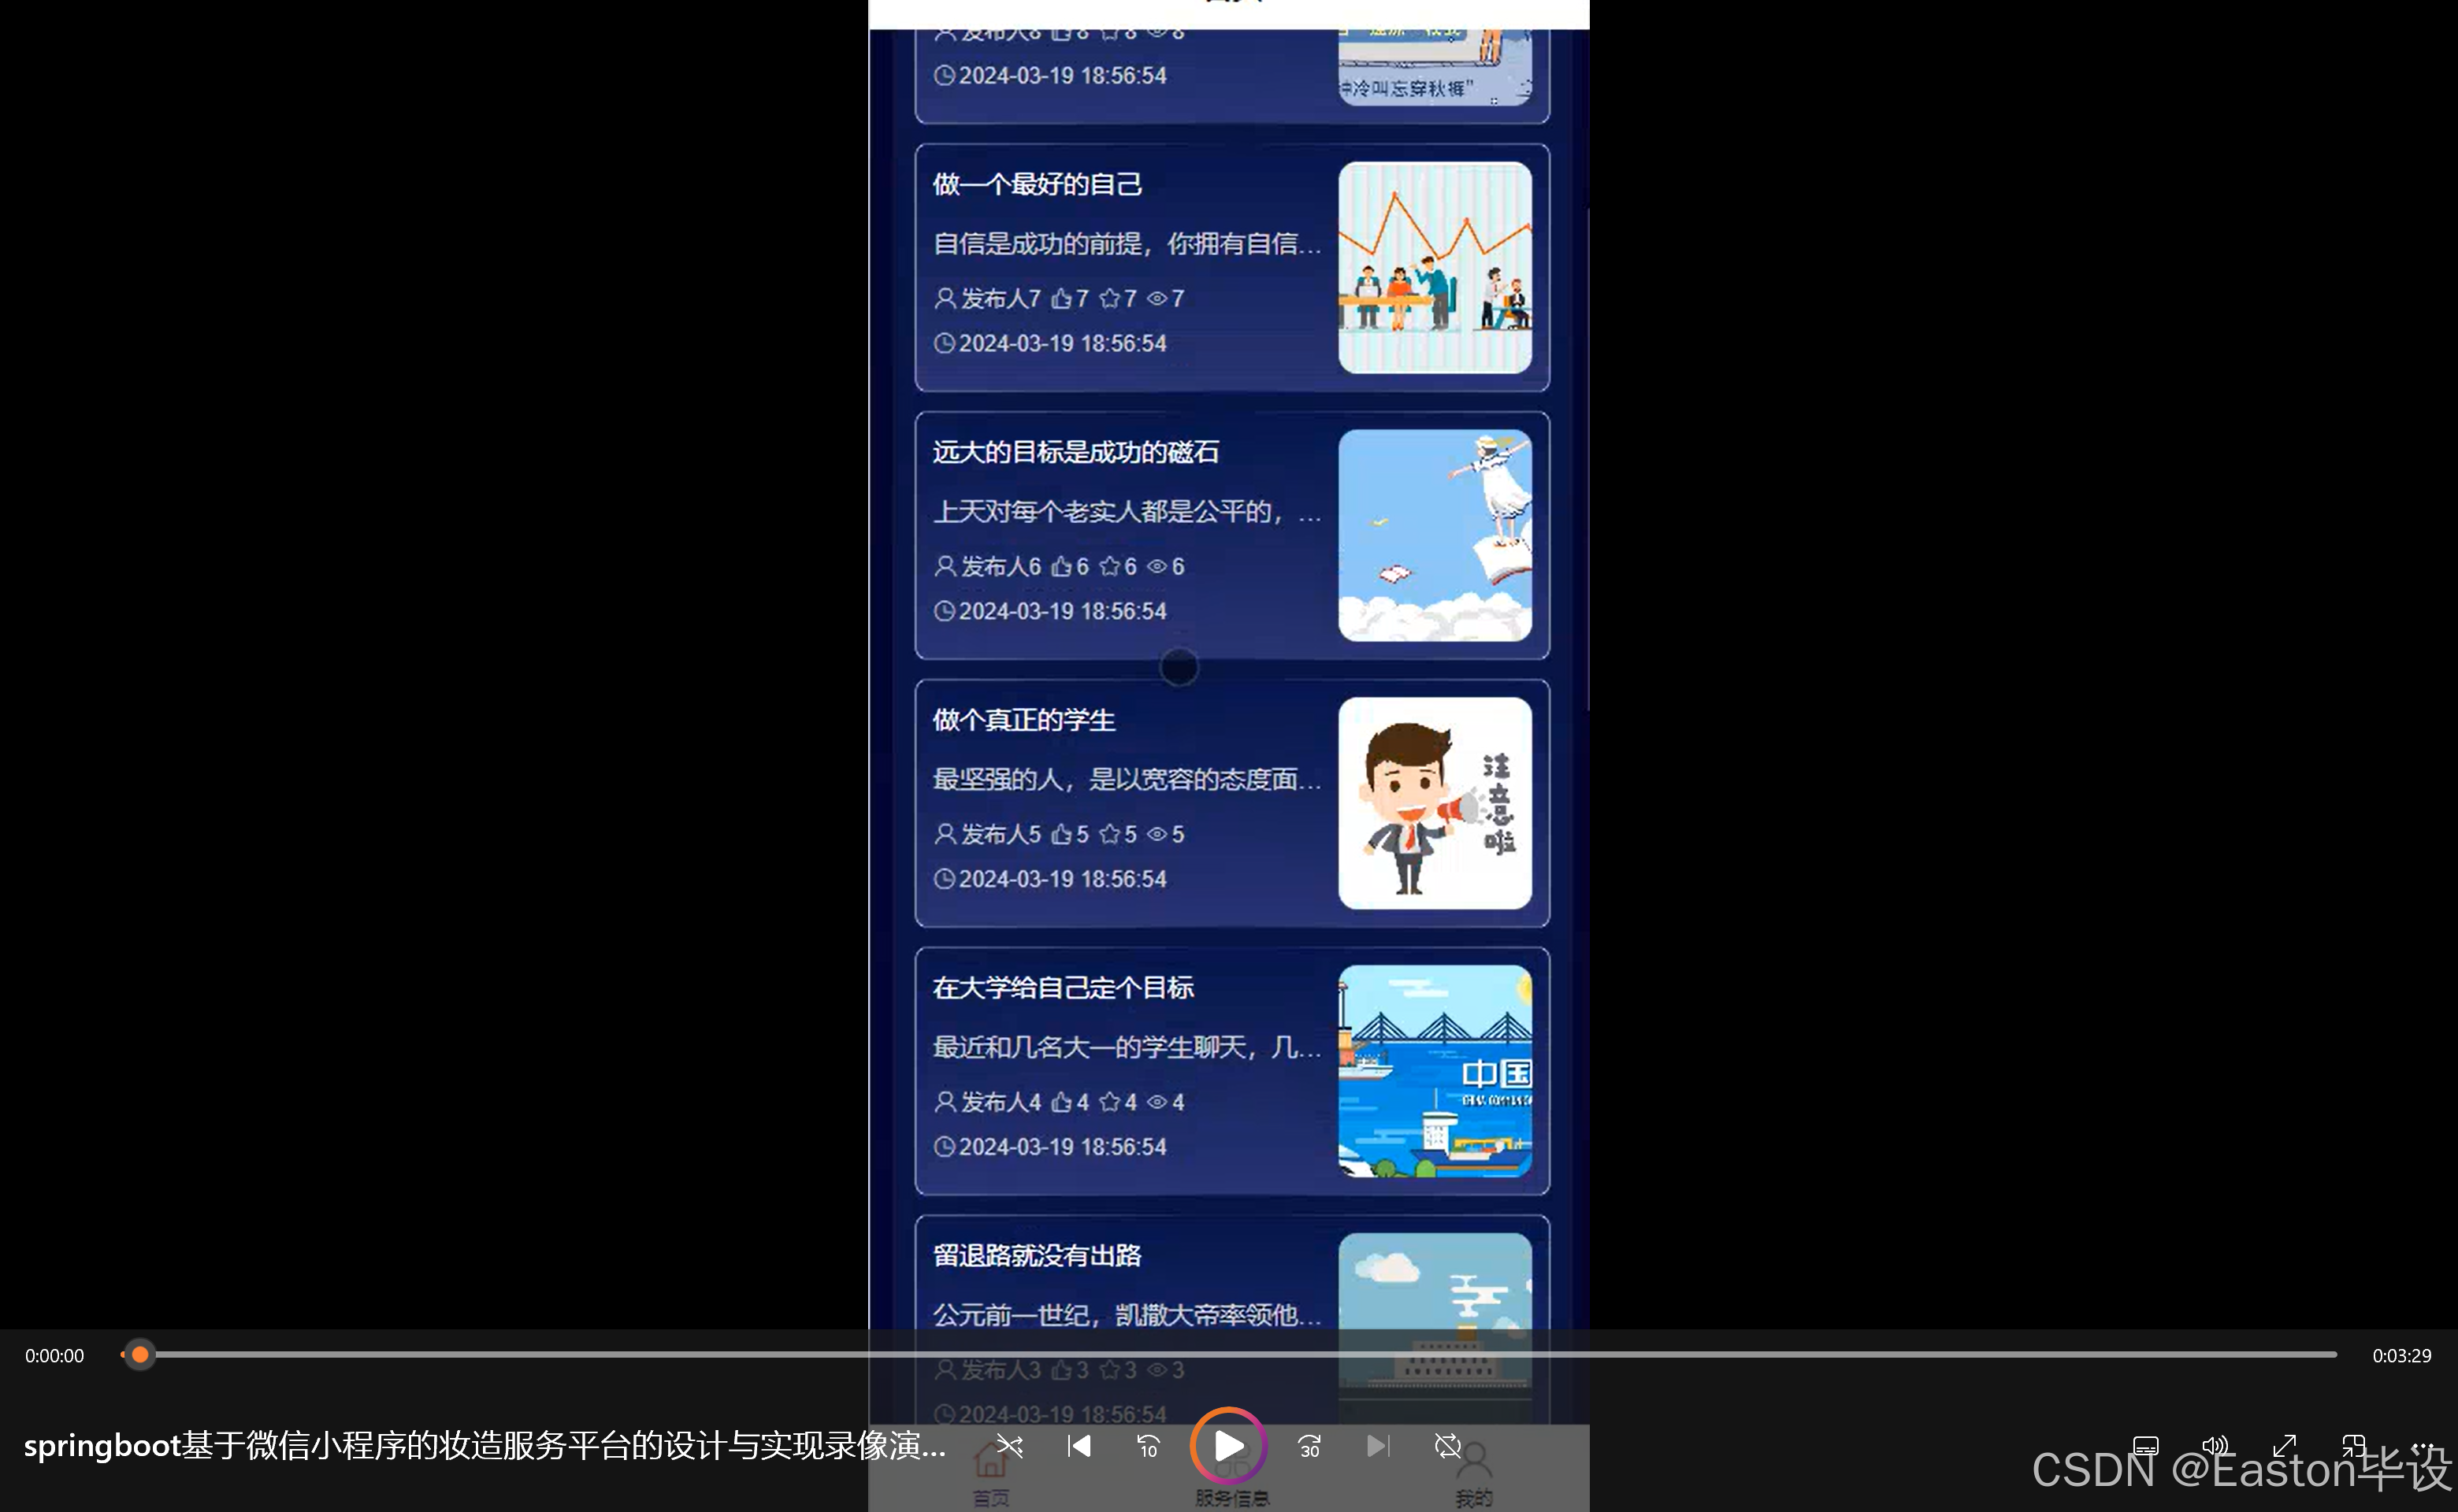Click the volume icon
The image size is (2458, 1512).
(2215, 1446)
